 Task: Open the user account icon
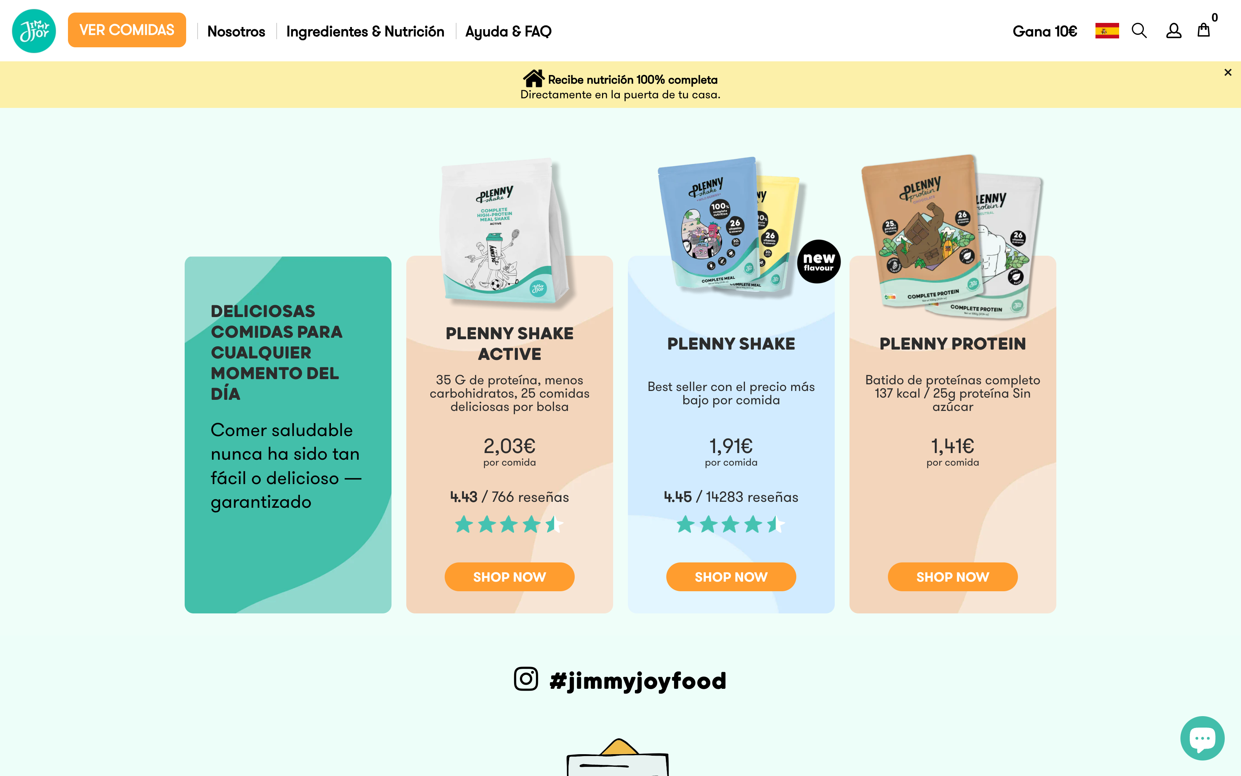tap(1173, 31)
